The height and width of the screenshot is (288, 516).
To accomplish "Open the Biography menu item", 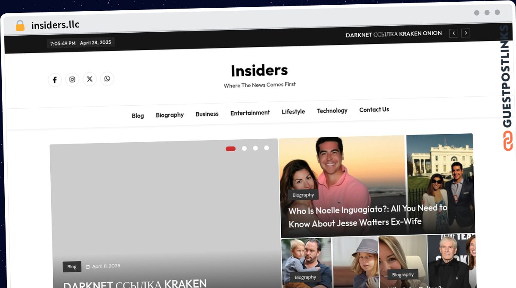I will [x=169, y=115].
